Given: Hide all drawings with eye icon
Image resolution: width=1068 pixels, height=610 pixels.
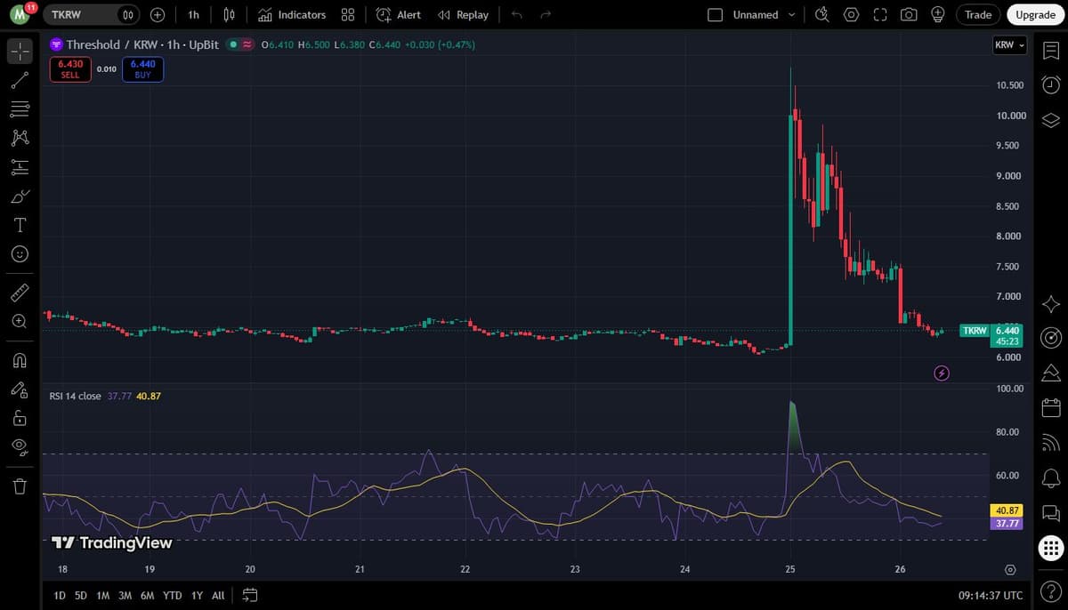Looking at the screenshot, I should pyautogui.click(x=20, y=446).
